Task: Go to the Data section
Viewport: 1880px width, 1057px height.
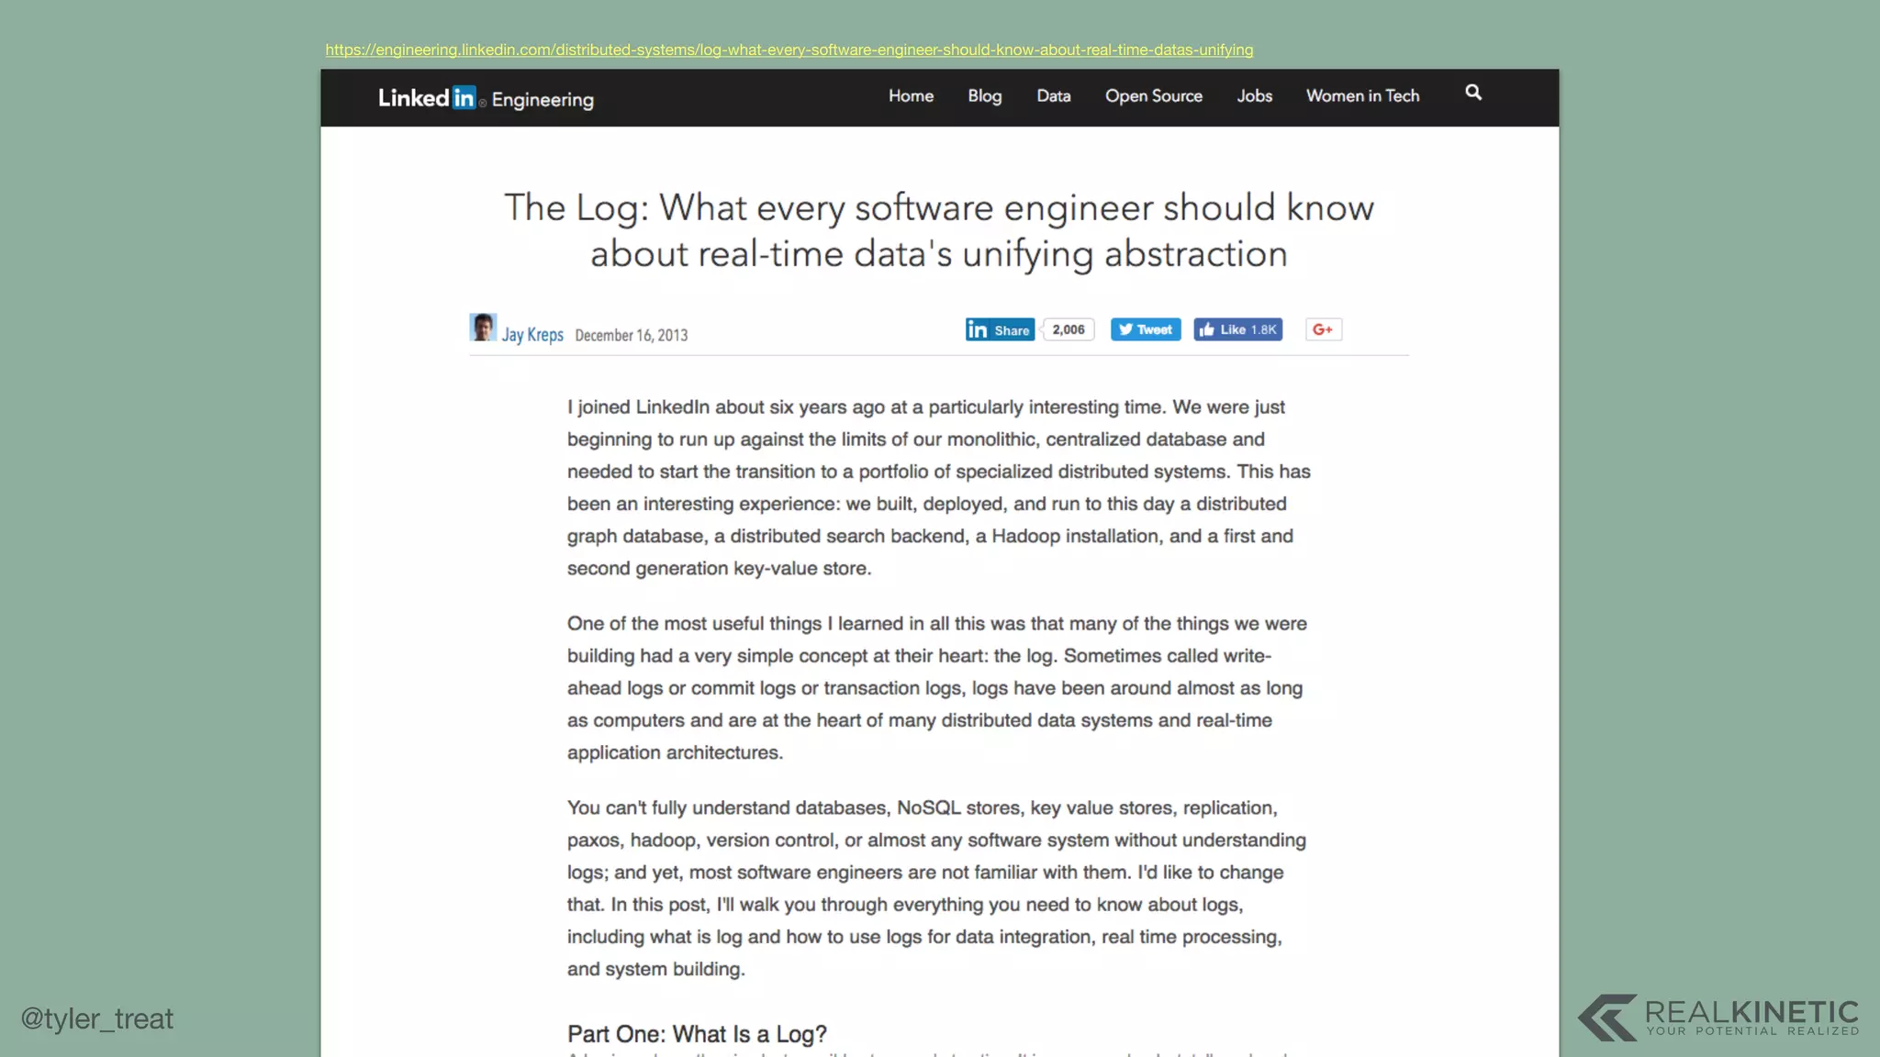Action: point(1053,96)
